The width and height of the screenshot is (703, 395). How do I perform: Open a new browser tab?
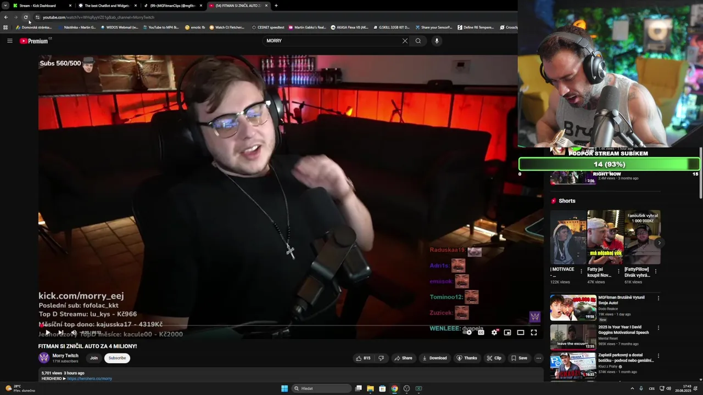point(276,5)
